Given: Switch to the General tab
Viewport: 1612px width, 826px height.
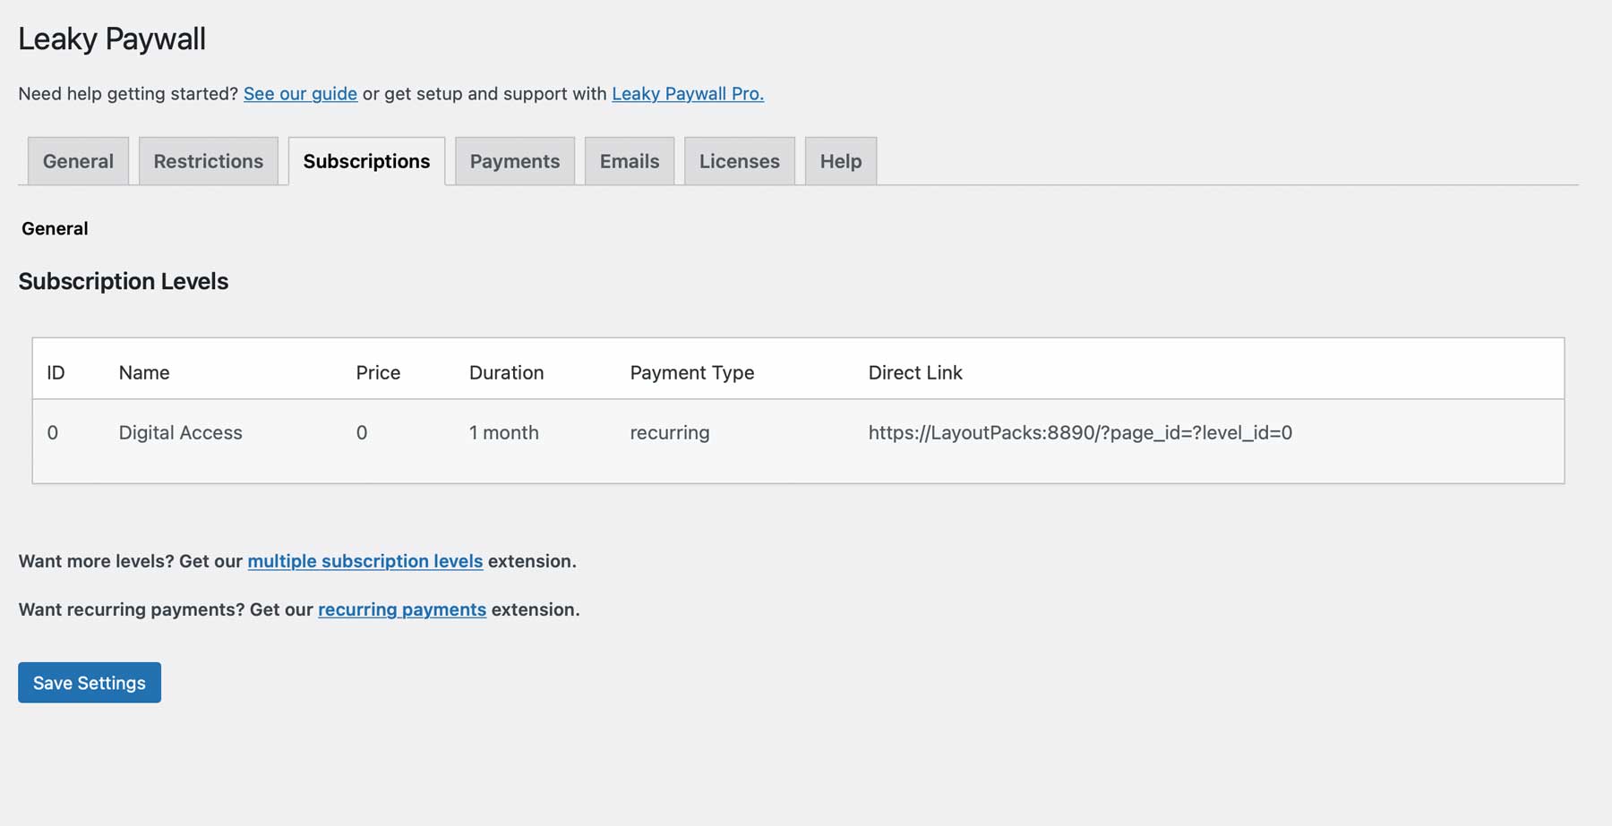Looking at the screenshot, I should pyautogui.click(x=78, y=161).
